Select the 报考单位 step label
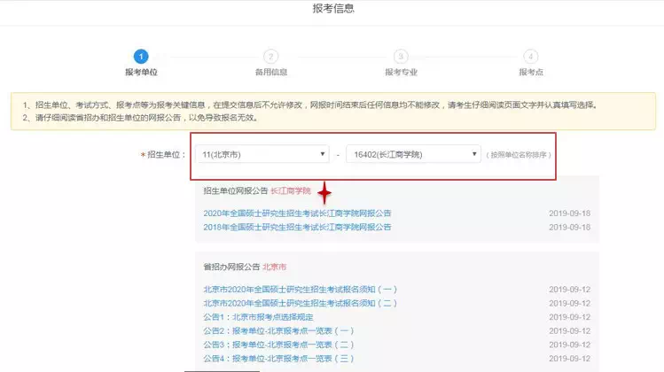This screenshot has height=372, width=664. pyautogui.click(x=141, y=72)
